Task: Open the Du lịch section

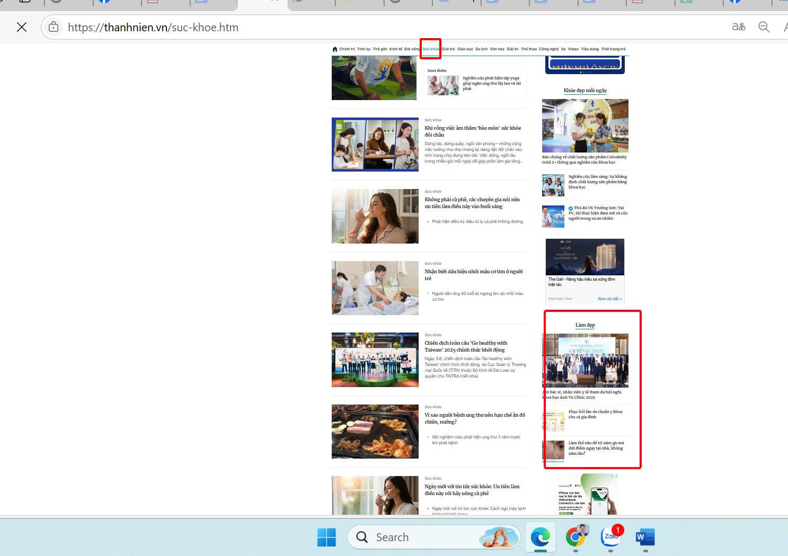Action: [x=482, y=49]
